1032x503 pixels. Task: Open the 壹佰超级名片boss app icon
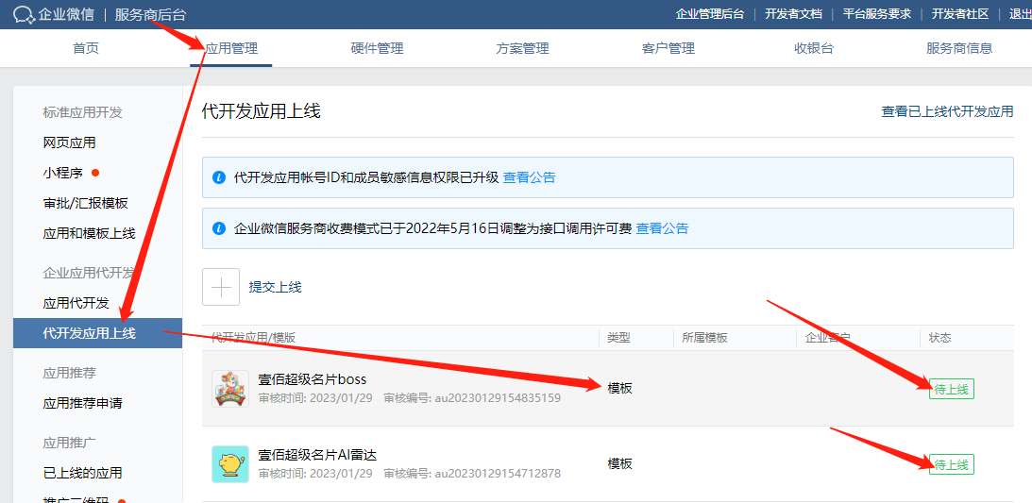[x=230, y=388]
